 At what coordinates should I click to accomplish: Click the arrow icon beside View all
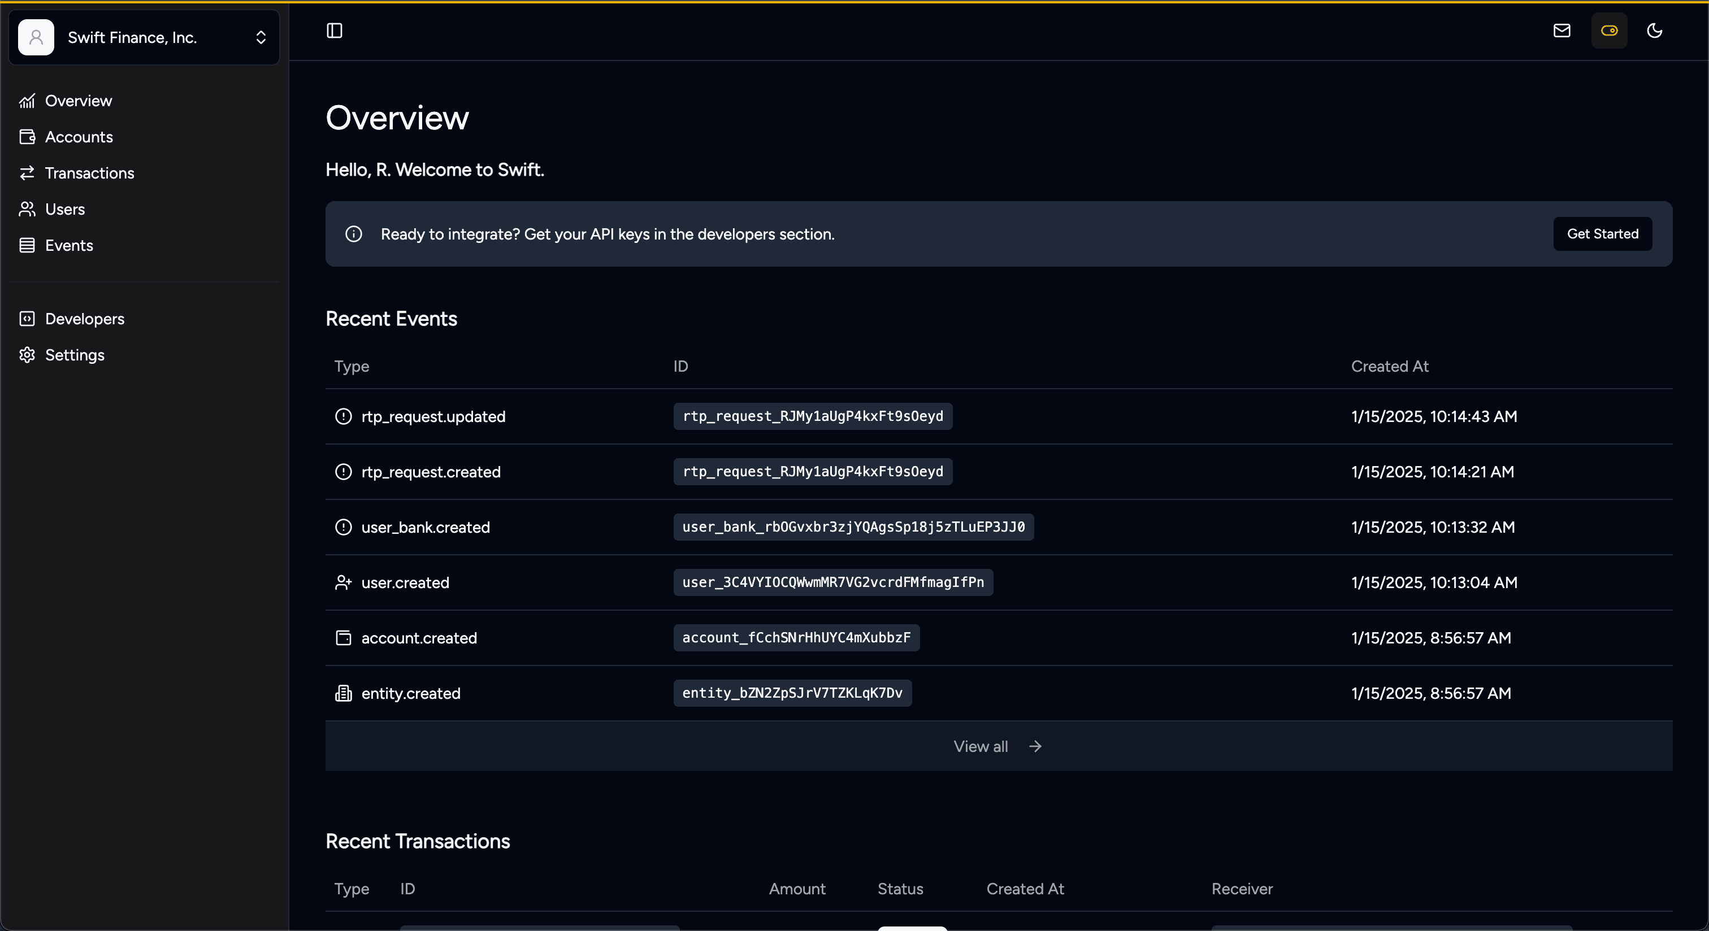[1035, 747]
